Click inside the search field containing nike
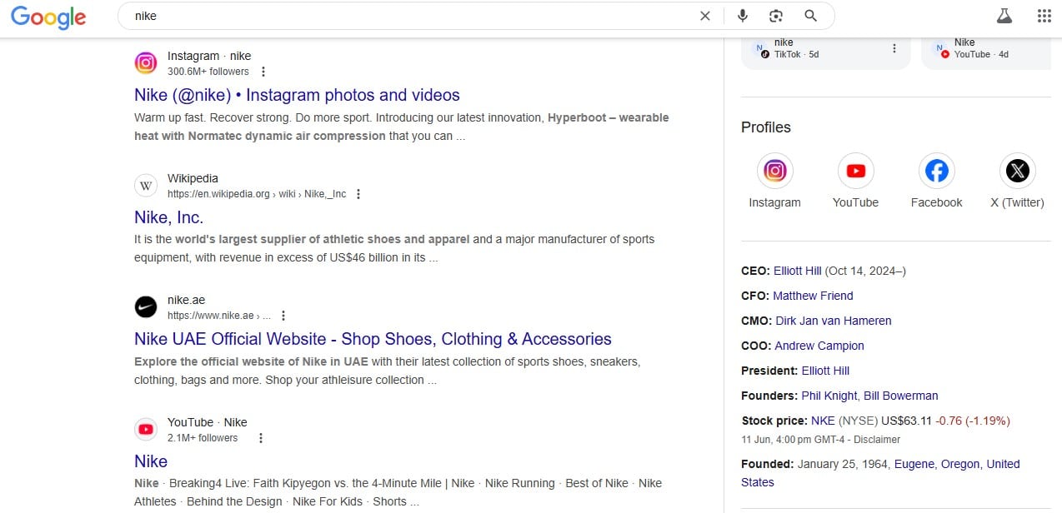 408,16
